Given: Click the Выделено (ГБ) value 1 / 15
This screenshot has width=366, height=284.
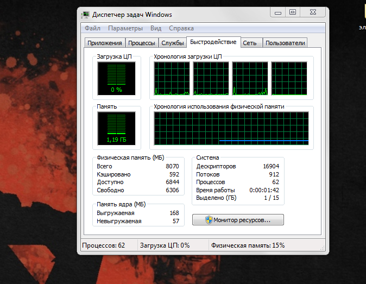Looking at the screenshot, I should [272, 198].
